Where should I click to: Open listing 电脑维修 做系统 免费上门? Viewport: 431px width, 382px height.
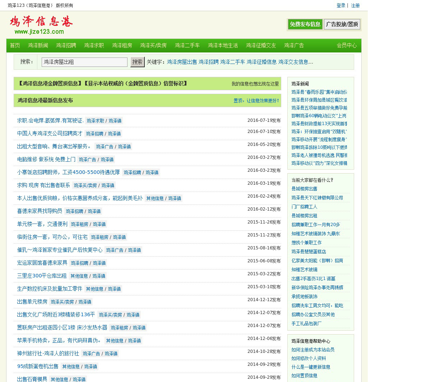(x=46, y=159)
